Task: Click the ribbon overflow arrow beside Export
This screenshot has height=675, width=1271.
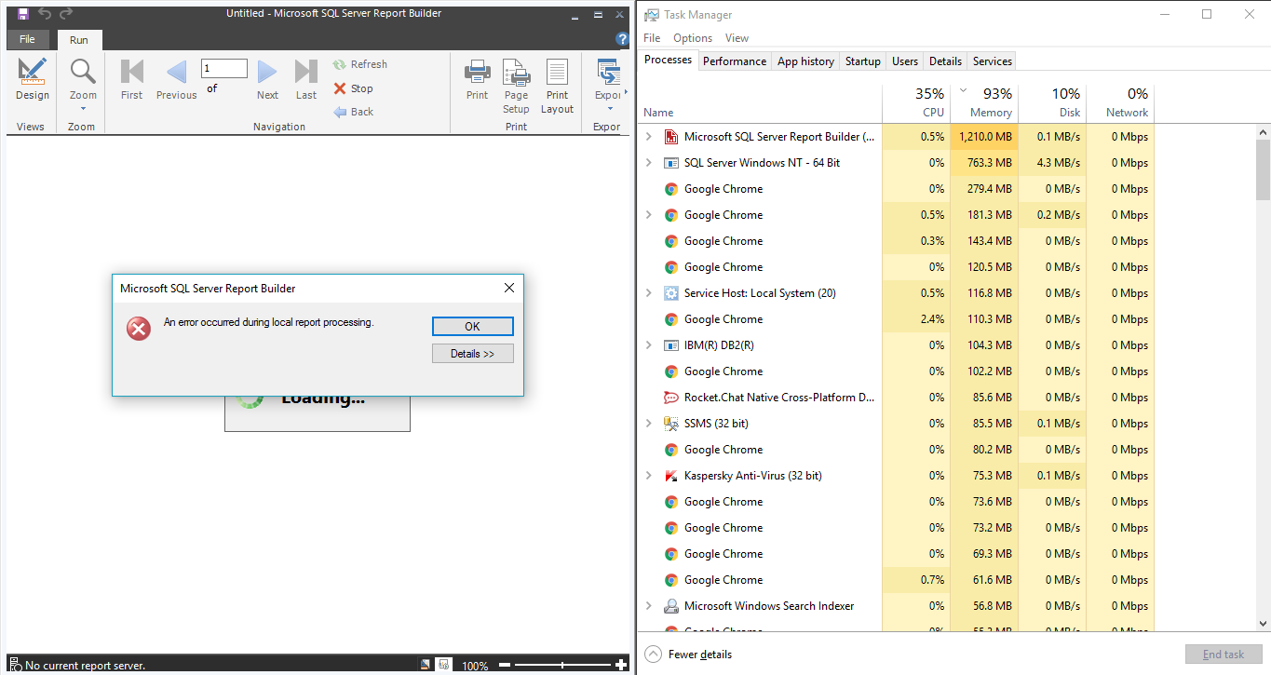Action: coord(626,91)
